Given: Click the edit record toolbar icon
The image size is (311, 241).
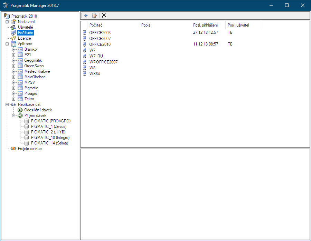Looking at the screenshot, I should [94, 16].
